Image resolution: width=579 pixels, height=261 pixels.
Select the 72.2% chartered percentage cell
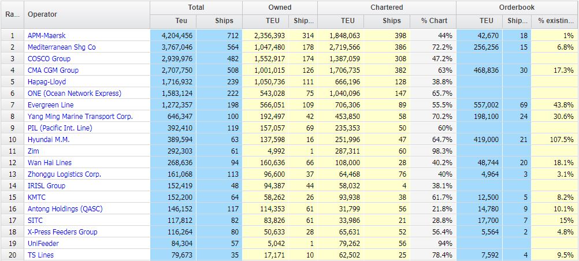(433, 47)
